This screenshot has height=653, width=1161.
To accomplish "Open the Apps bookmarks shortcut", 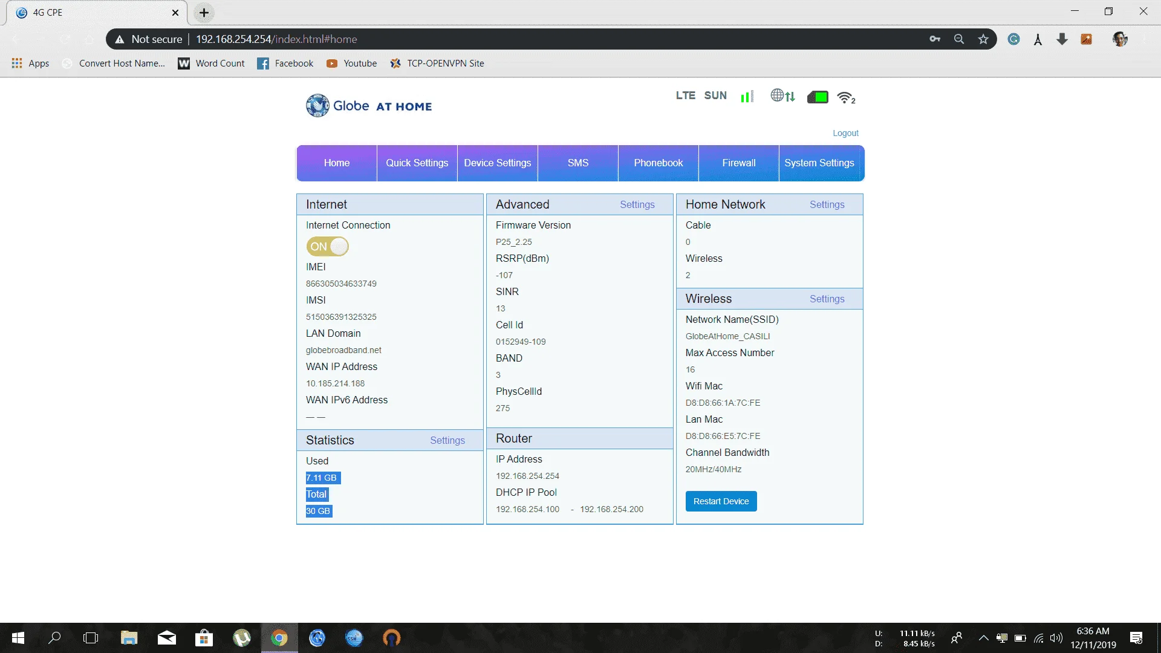I will pos(30,63).
